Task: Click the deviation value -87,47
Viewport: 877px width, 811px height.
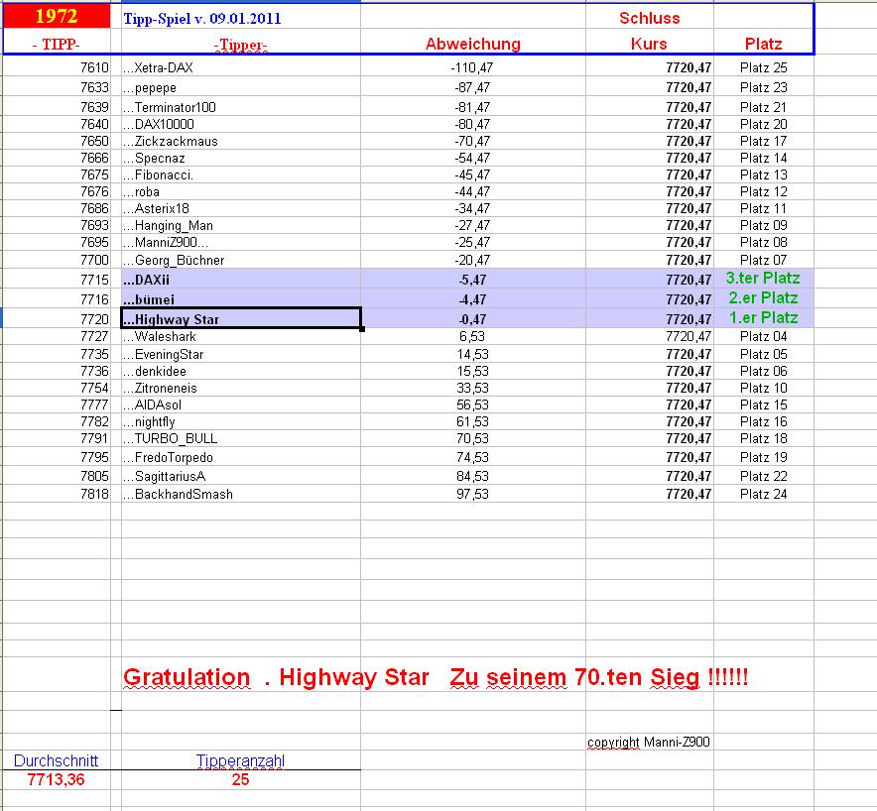Action: coord(472,88)
